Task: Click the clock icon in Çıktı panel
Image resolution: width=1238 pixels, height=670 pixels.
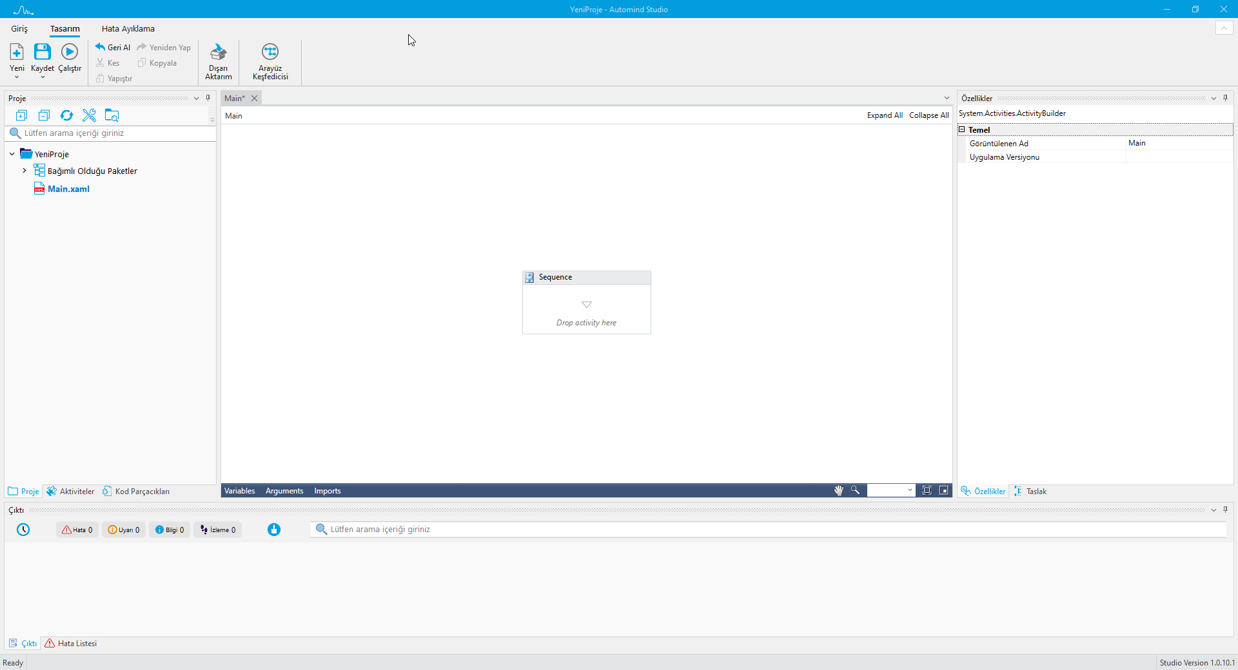Action: [23, 530]
